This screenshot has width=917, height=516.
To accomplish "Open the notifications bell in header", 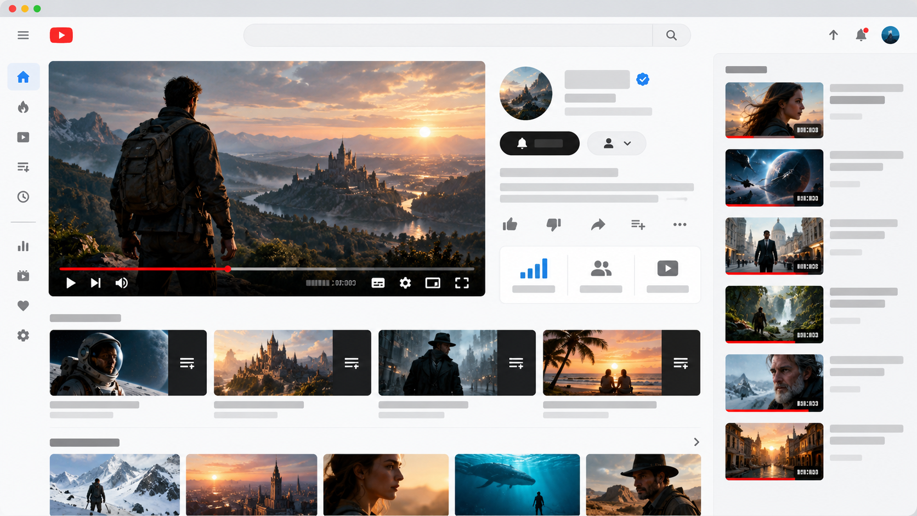I will (861, 35).
